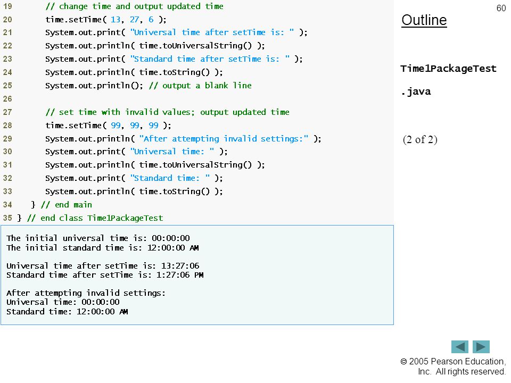Image resolution: width=511 pixels, height=383 pixels.
Task: Select output 'Universal time after setTime is: 13:27:06'
Action: click(x=103, y=266)
